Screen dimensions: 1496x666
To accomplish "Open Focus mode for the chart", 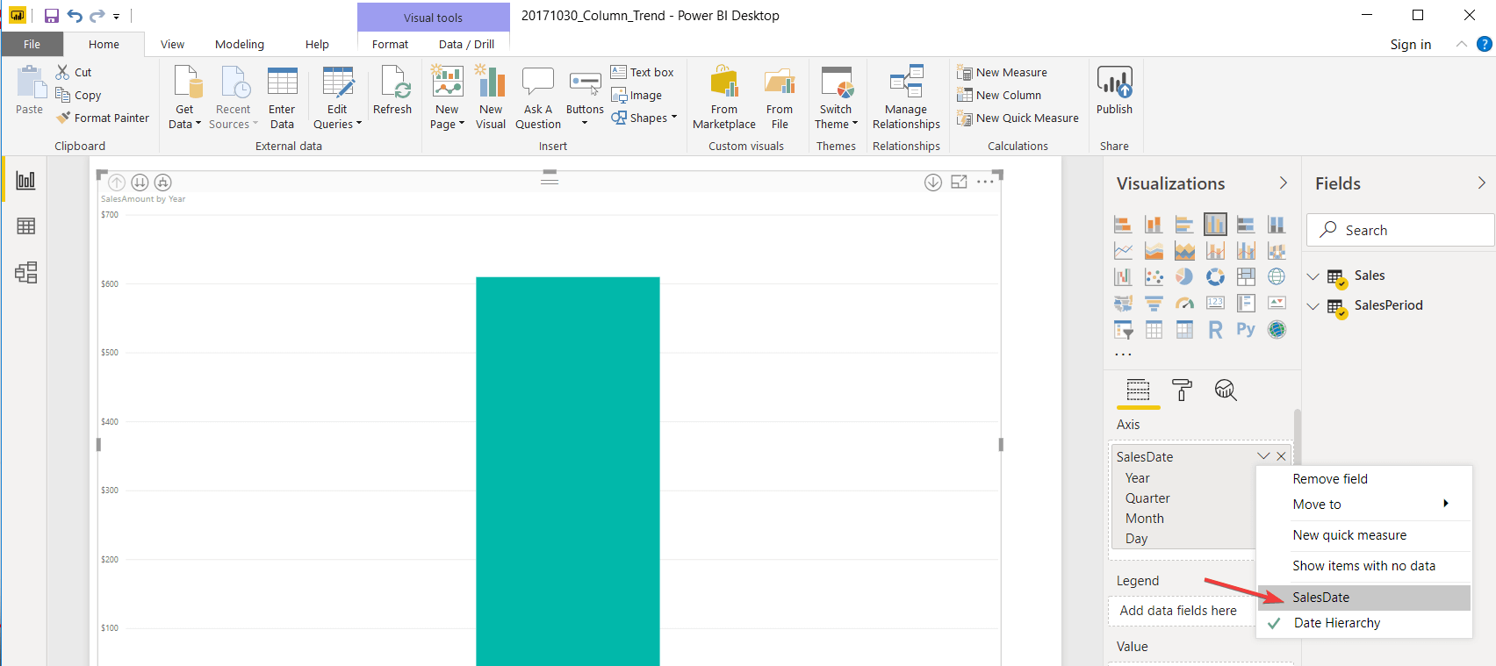I will [x=960, y=182].
